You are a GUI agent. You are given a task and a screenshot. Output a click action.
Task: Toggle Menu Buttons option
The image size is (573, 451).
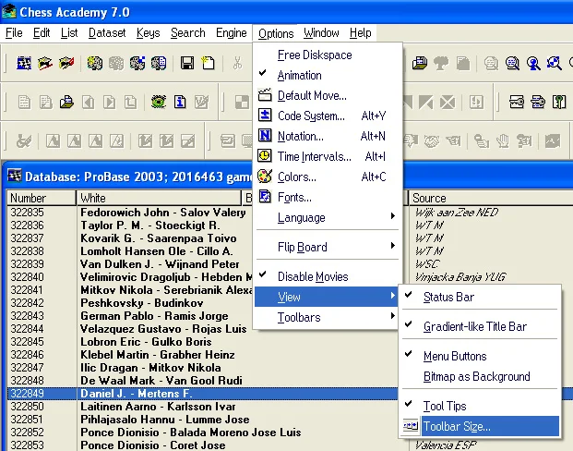tap(455, 356)
